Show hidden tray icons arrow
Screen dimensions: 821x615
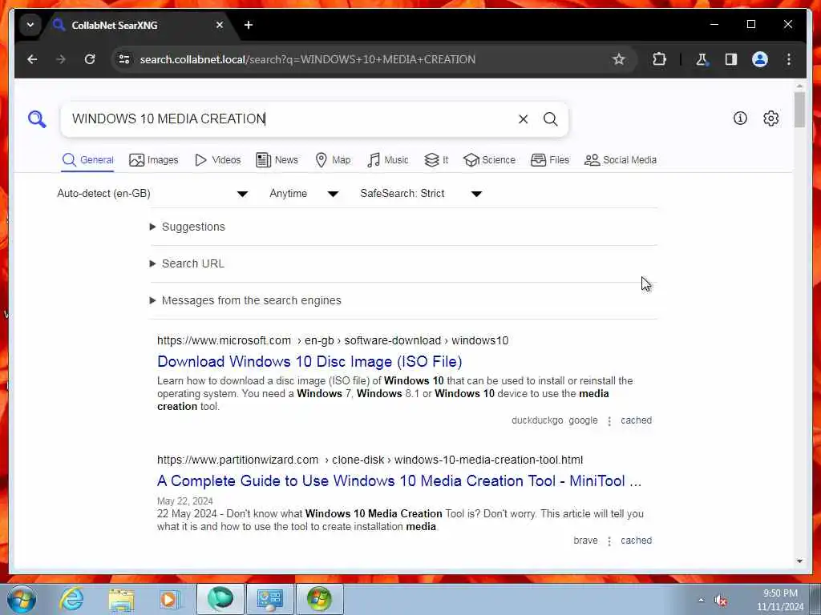pos(701,601)
